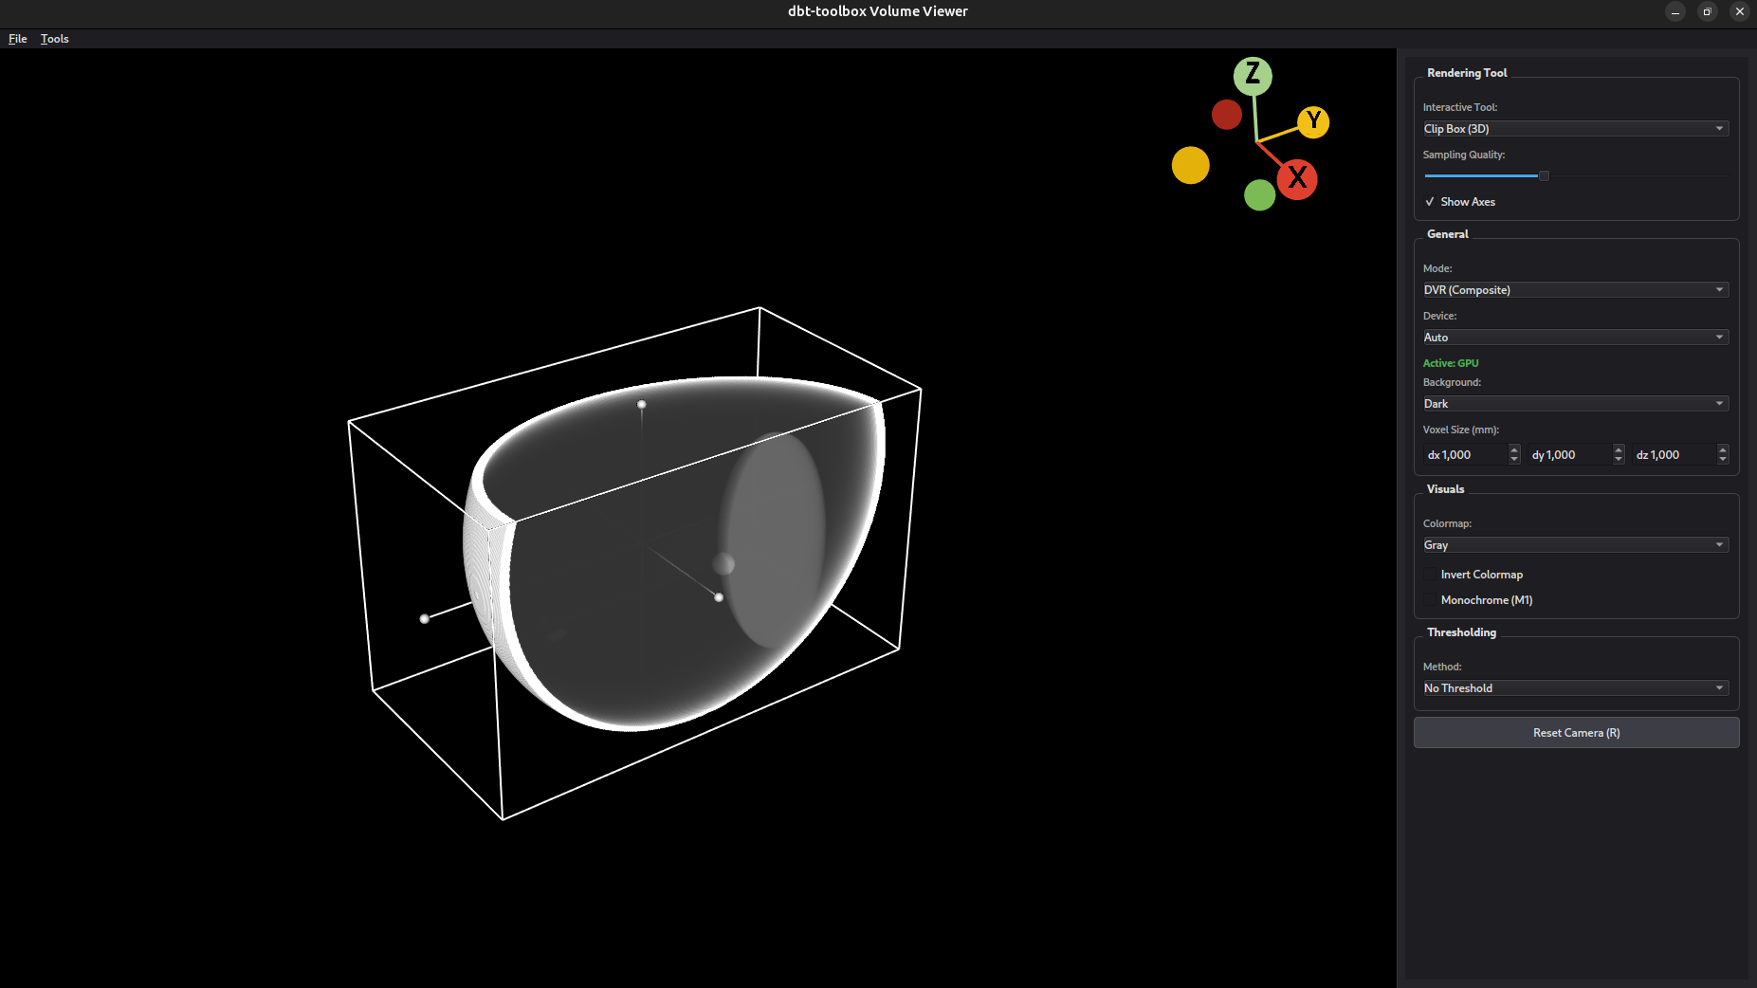This screenshot has height=988, width=1757.
Task: Select the X axis sphere on the gizmo
Action: (x=1297, y=178)
